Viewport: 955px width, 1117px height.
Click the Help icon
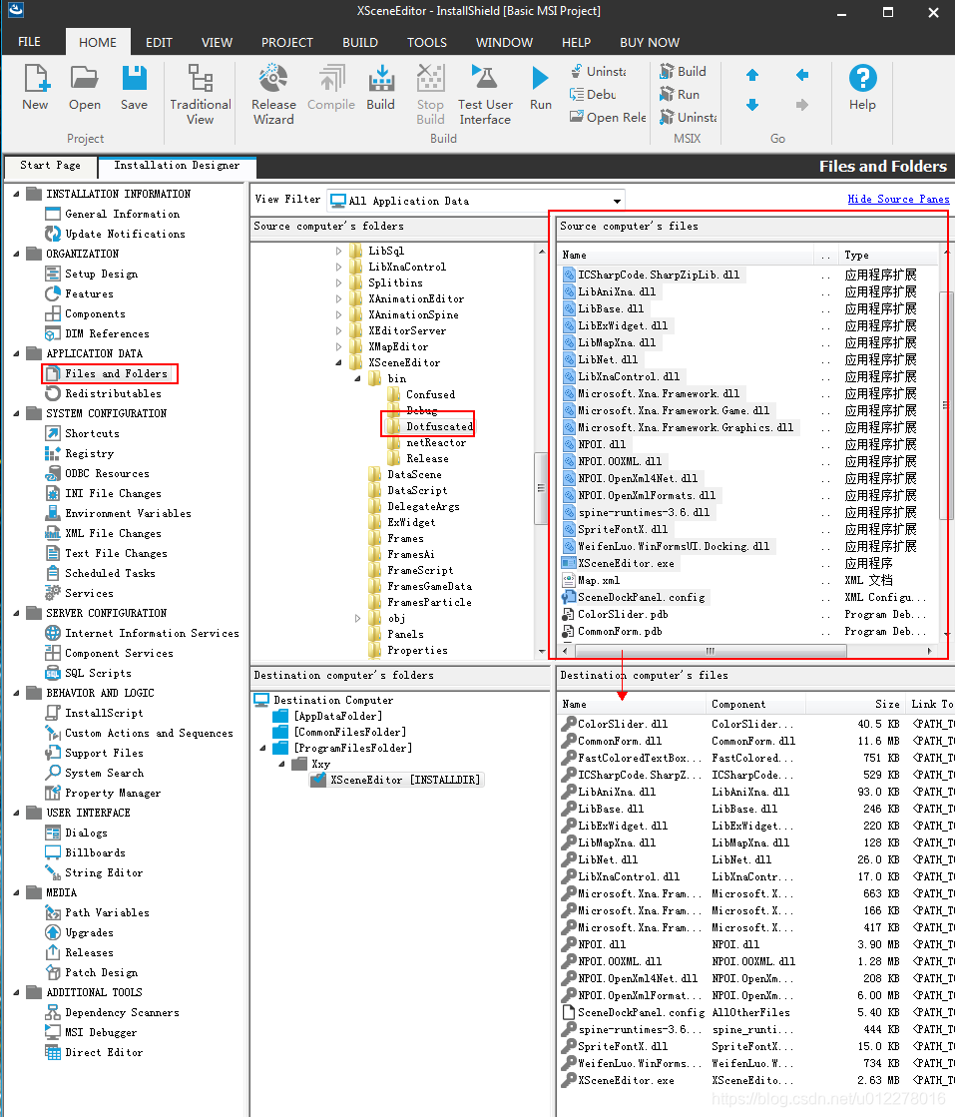(862, 88)
